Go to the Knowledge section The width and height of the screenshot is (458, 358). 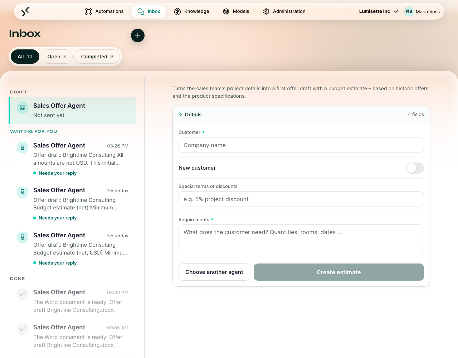(x=192, y=11)
